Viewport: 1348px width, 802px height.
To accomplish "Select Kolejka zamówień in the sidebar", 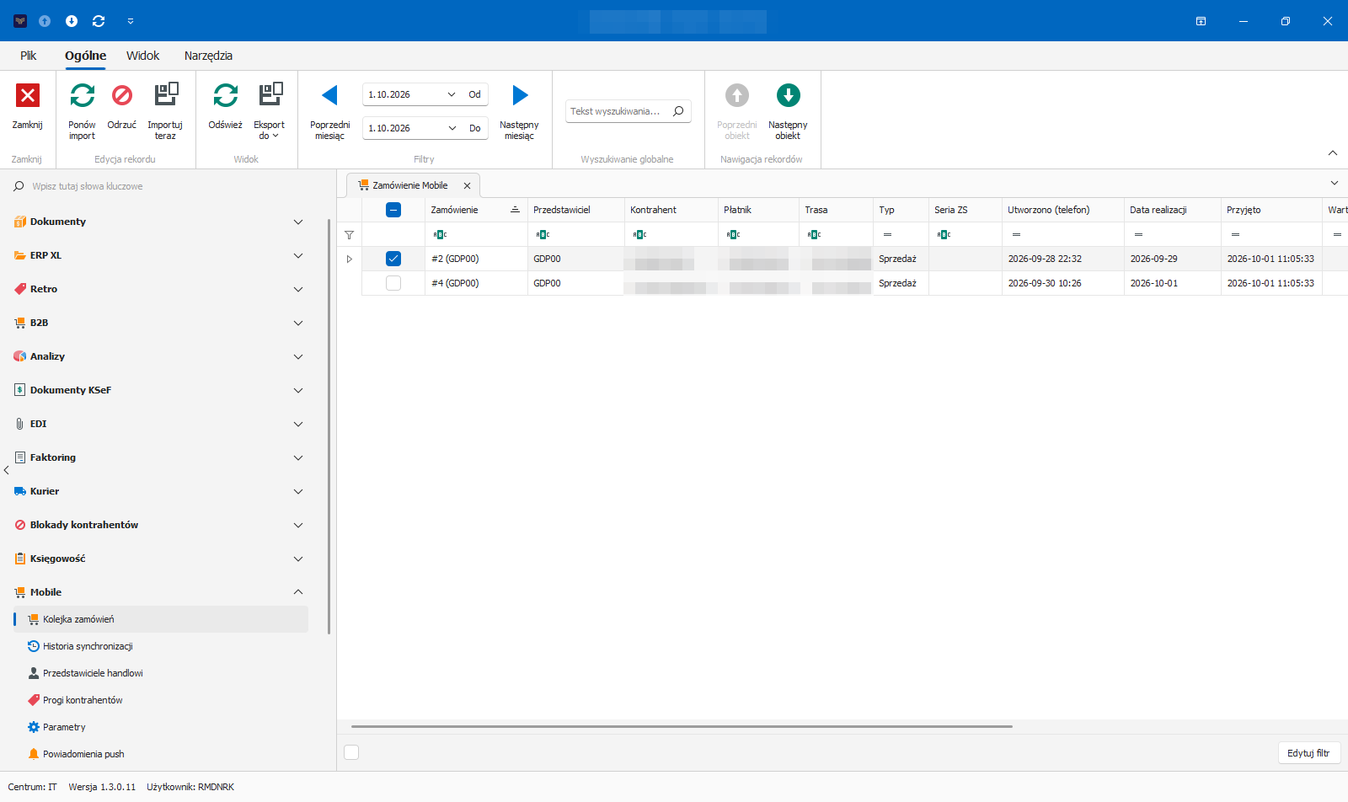I will click(x=161, y=619).
